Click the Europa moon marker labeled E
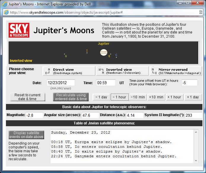Viewport: 206px width, 173px height. pos(109,56)
